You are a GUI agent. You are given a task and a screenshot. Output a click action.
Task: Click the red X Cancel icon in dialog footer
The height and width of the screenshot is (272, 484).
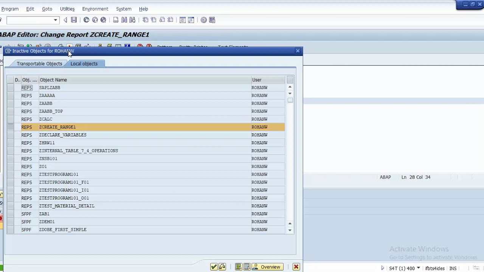[x=296, y=267]
